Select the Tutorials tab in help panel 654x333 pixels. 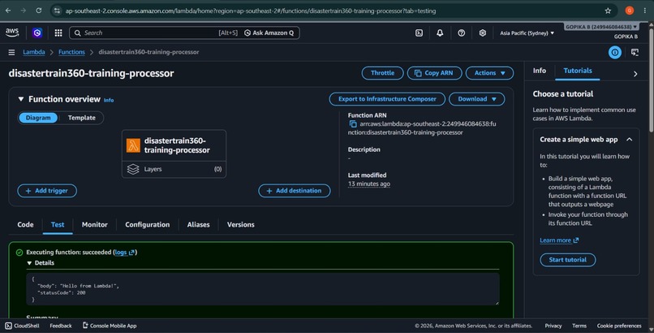pos(578,71)
